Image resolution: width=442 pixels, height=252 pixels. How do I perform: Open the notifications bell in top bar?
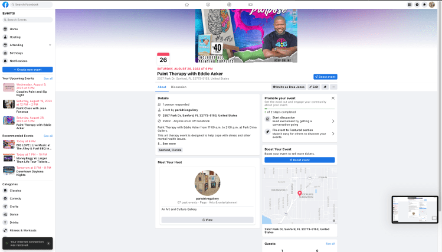424,4
